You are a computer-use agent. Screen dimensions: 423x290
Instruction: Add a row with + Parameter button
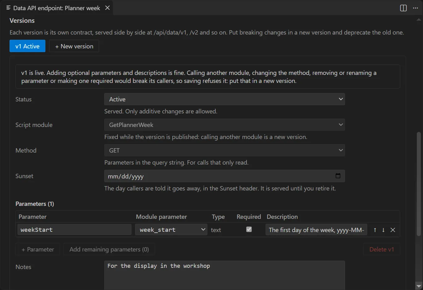(38, 249)
